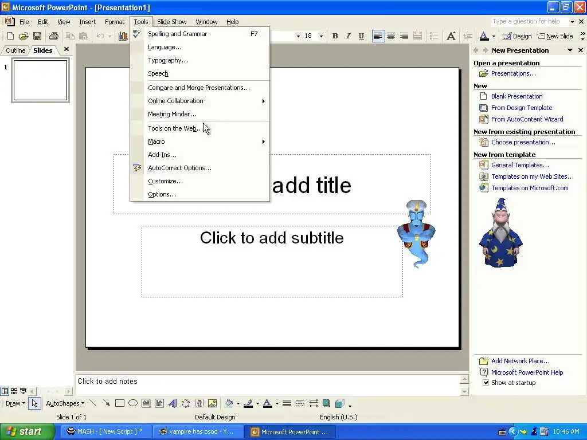Uncheck Show at startup
The height and width of the screenshot is (440, 587).
click(x=486, y=383)
